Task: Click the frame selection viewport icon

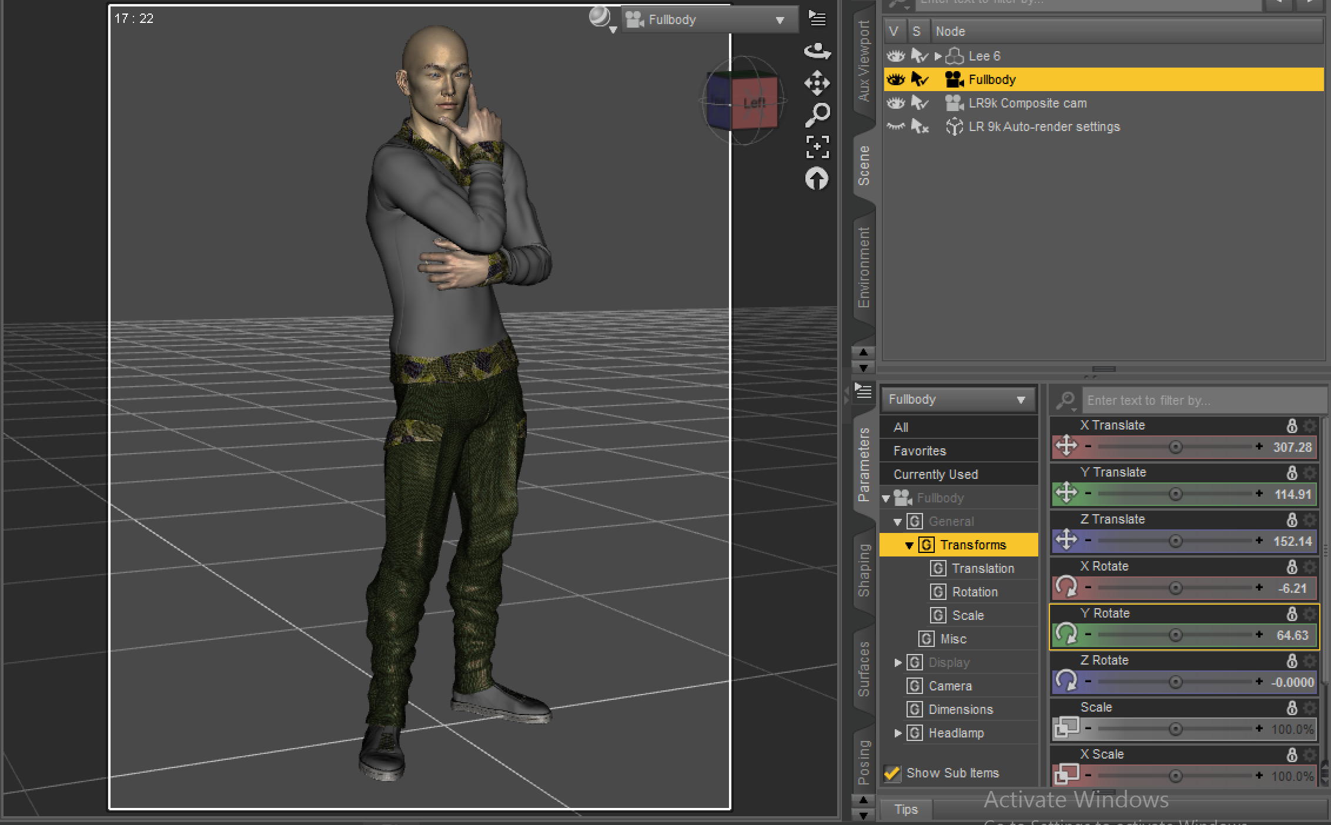Action: (817, 147)
